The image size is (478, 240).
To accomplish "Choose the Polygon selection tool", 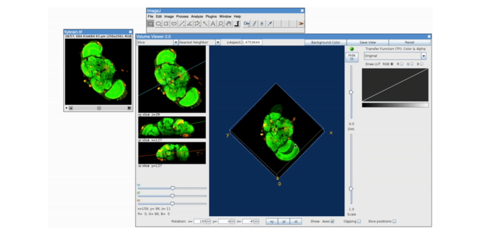I will (x=166, y=24).
